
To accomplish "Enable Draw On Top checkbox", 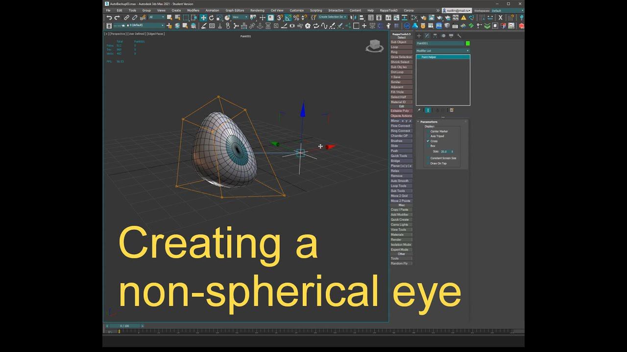I will click(428, 163).
